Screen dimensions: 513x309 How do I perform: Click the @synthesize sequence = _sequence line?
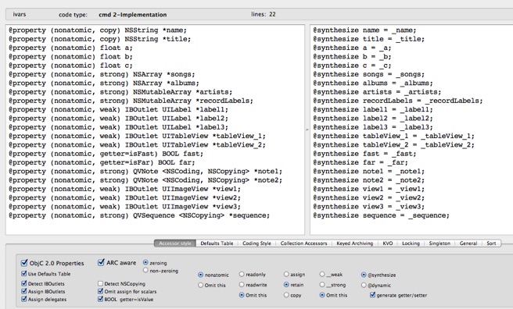(x=381, y=215)
